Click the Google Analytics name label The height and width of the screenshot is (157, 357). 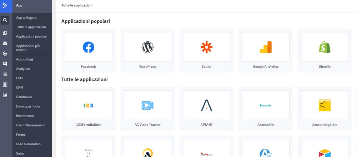coord(266,67)
